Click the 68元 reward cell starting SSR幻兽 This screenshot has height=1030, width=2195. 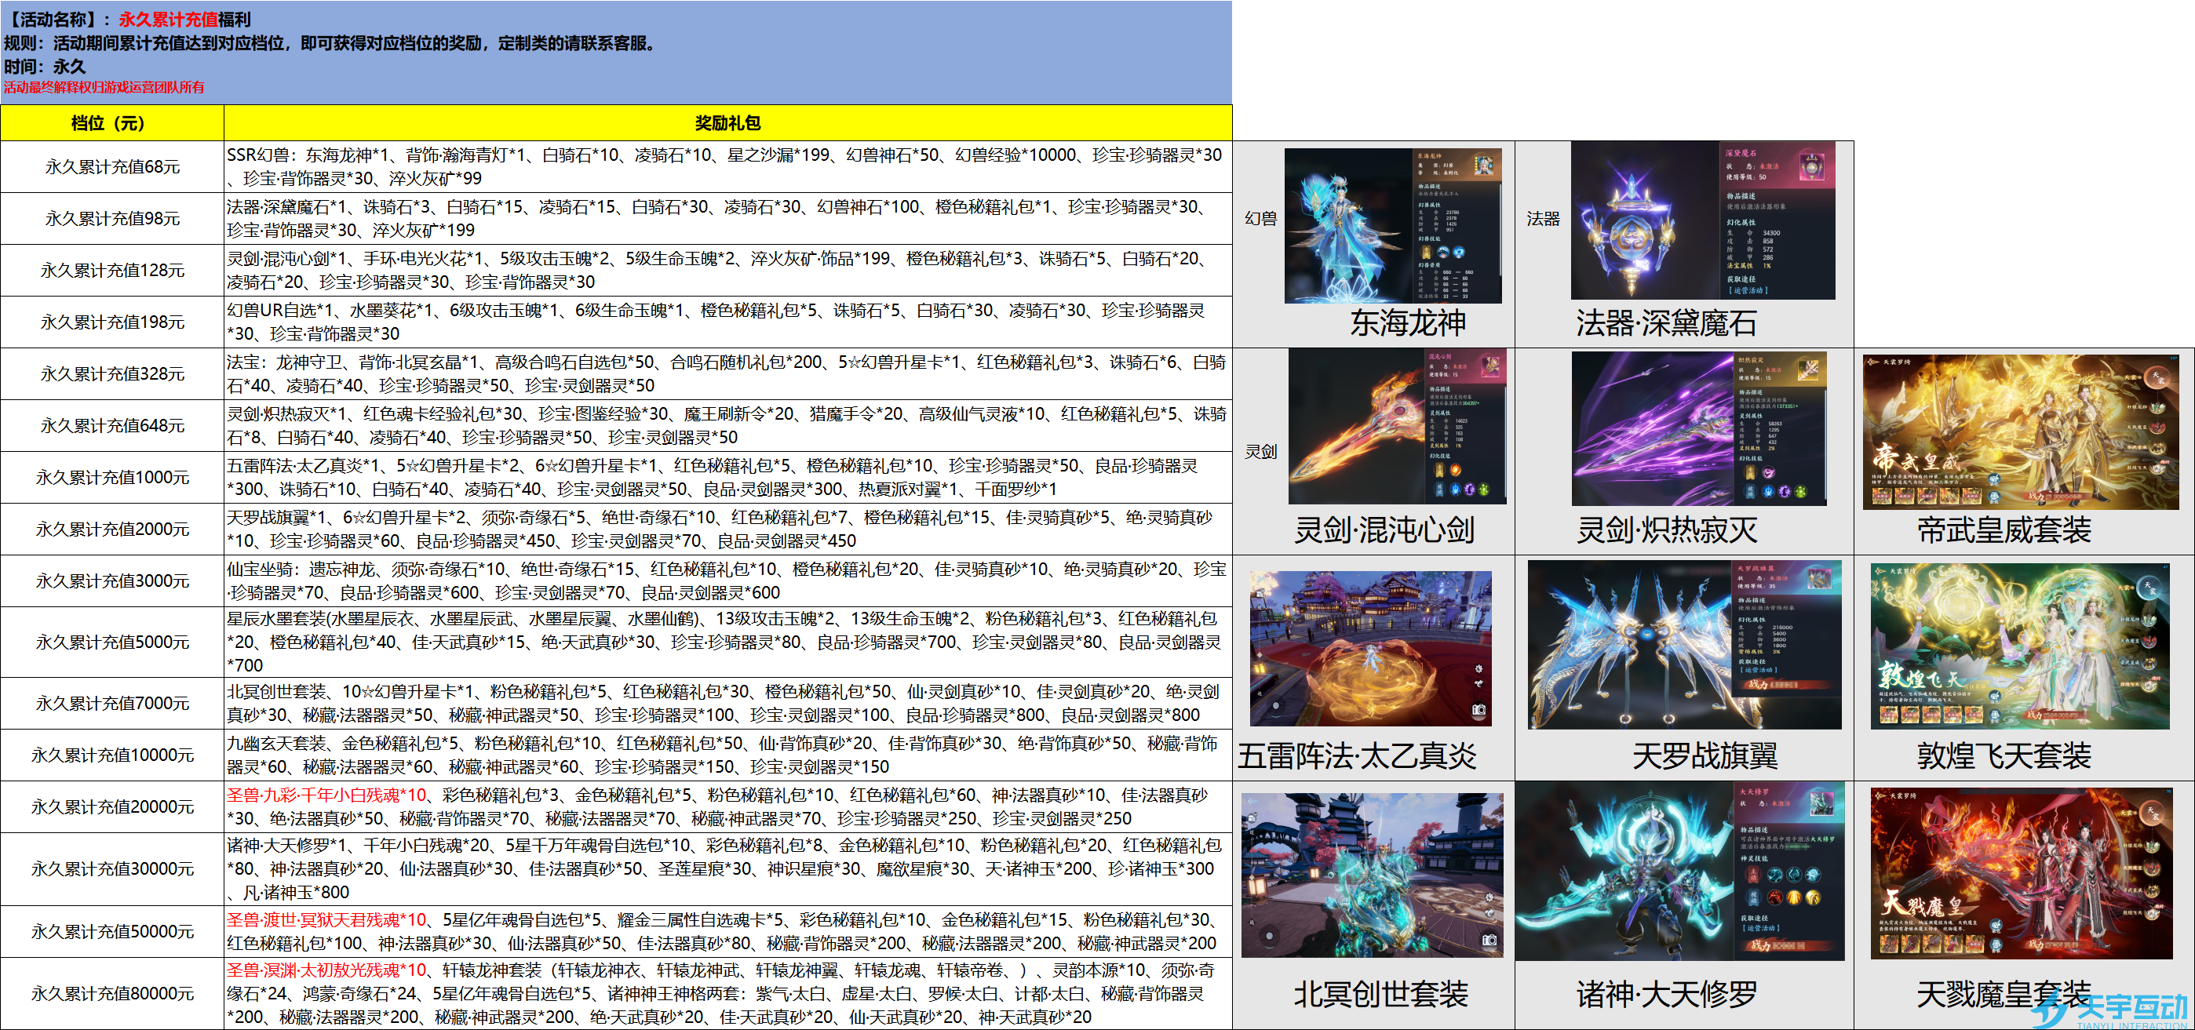pyautogui.click(x=727, y=167)
